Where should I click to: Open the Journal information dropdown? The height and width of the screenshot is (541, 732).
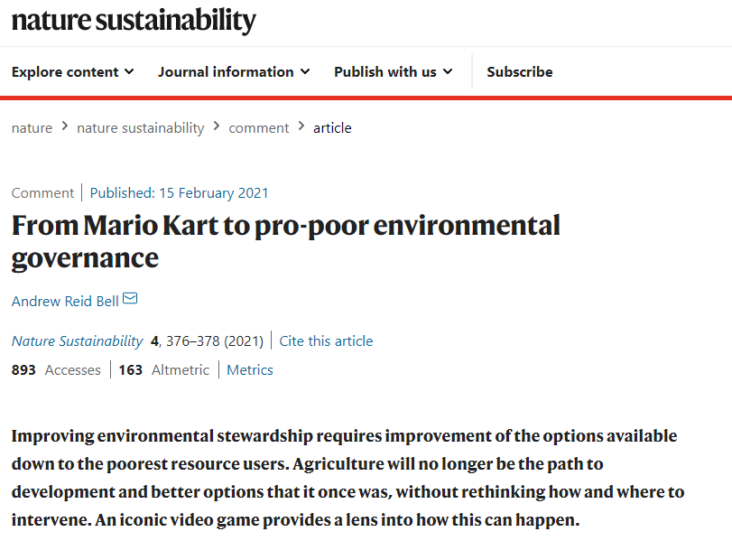(x=234, y=72)
